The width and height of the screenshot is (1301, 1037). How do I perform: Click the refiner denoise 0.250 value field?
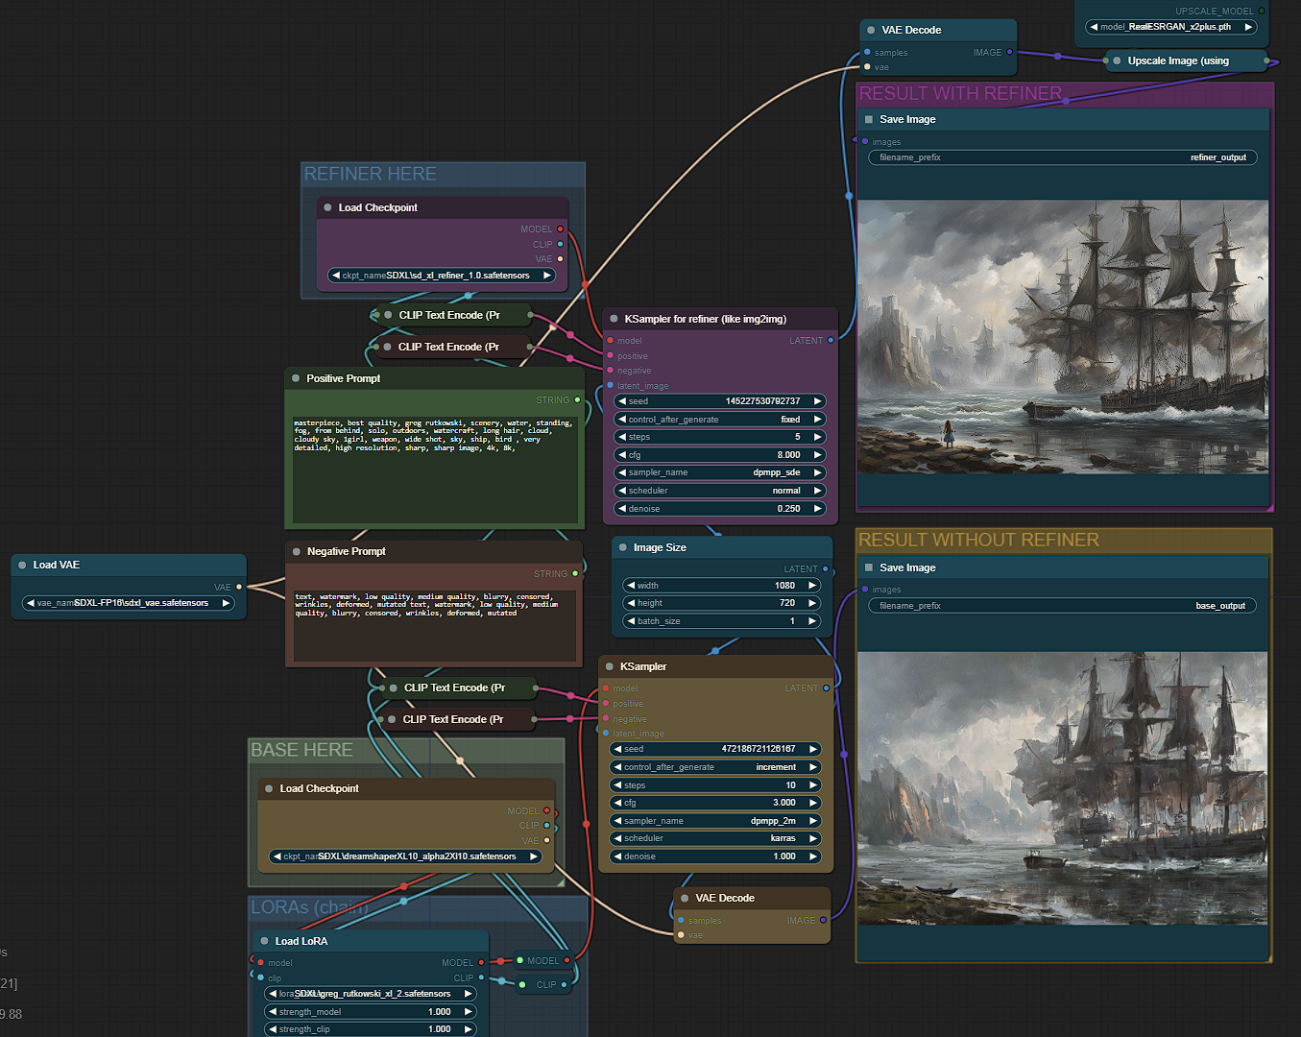coord(720,509)
